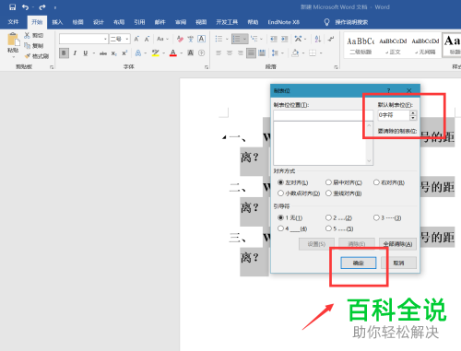This screenshot has height=351, width=461.
Task: Apply strikethrough with the abc icon
Action: coord(103,53)
